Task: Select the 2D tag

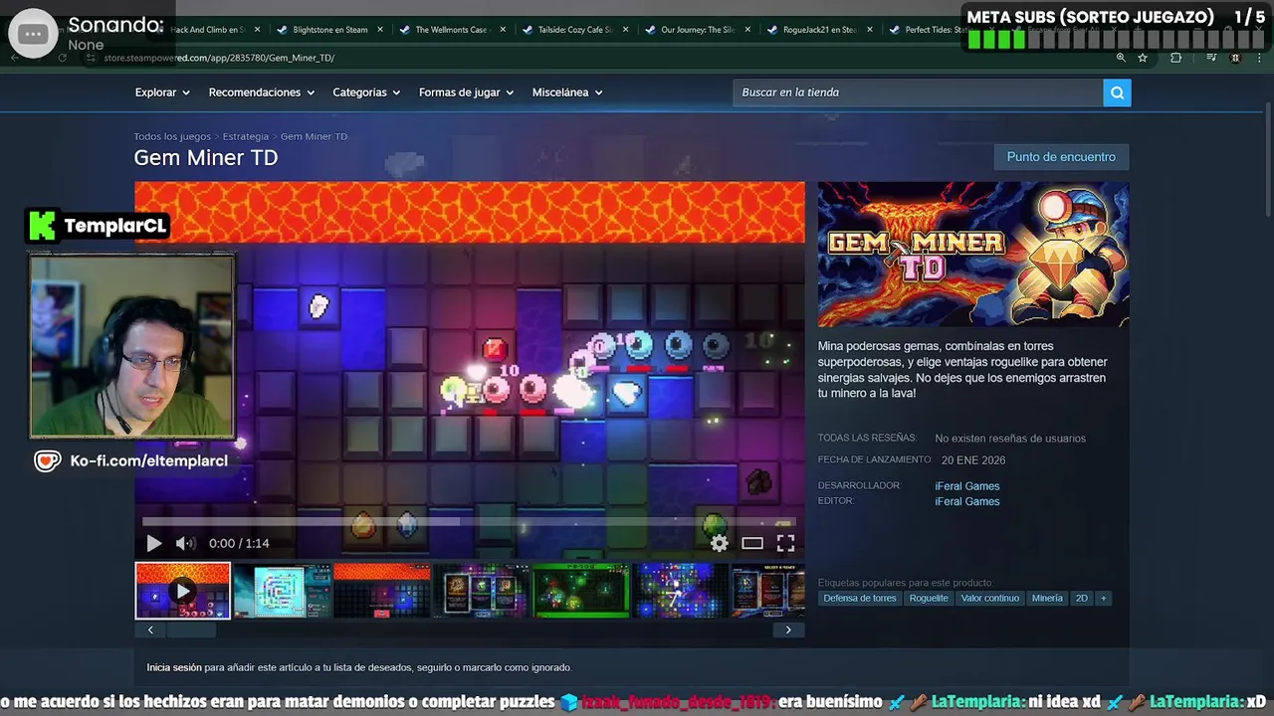Action: click(1081, 599)
